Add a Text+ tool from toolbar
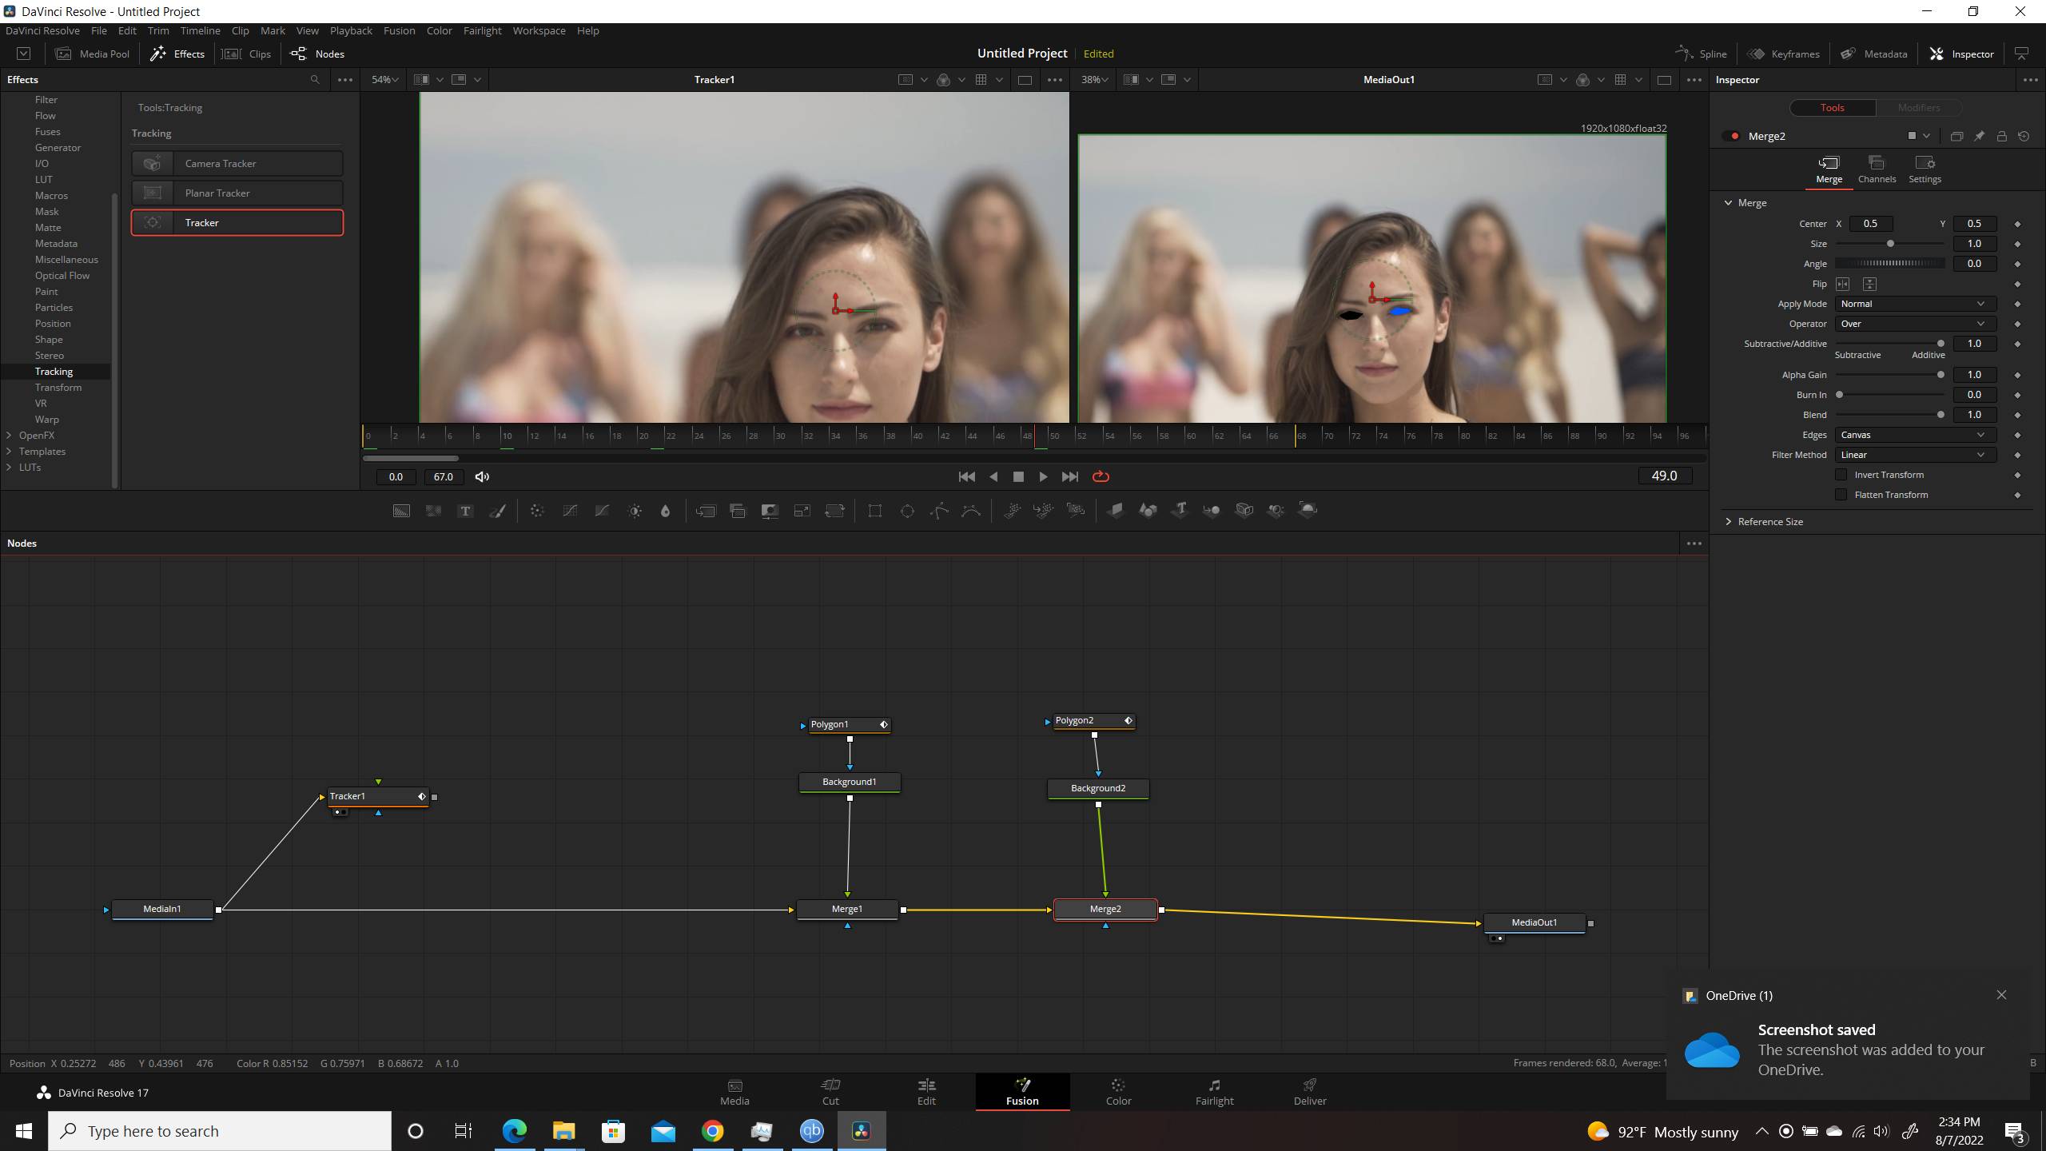Image resolution: width=2046 pixels, height=1151 pixels. 465,511
